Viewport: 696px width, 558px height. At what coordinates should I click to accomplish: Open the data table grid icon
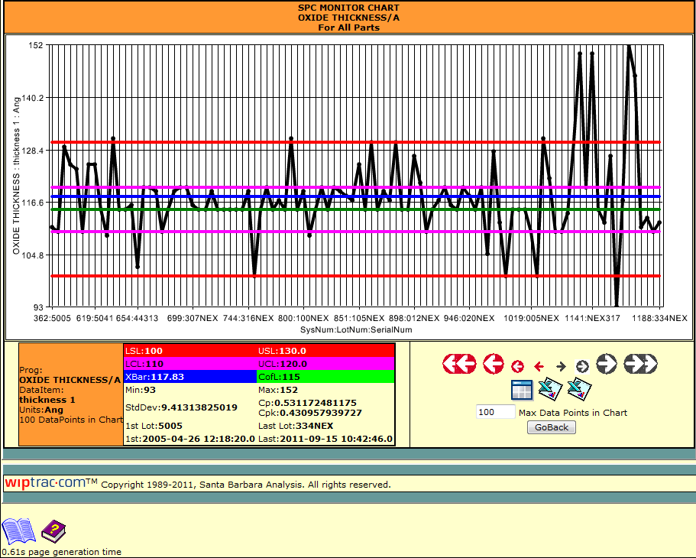pos(522,390)
